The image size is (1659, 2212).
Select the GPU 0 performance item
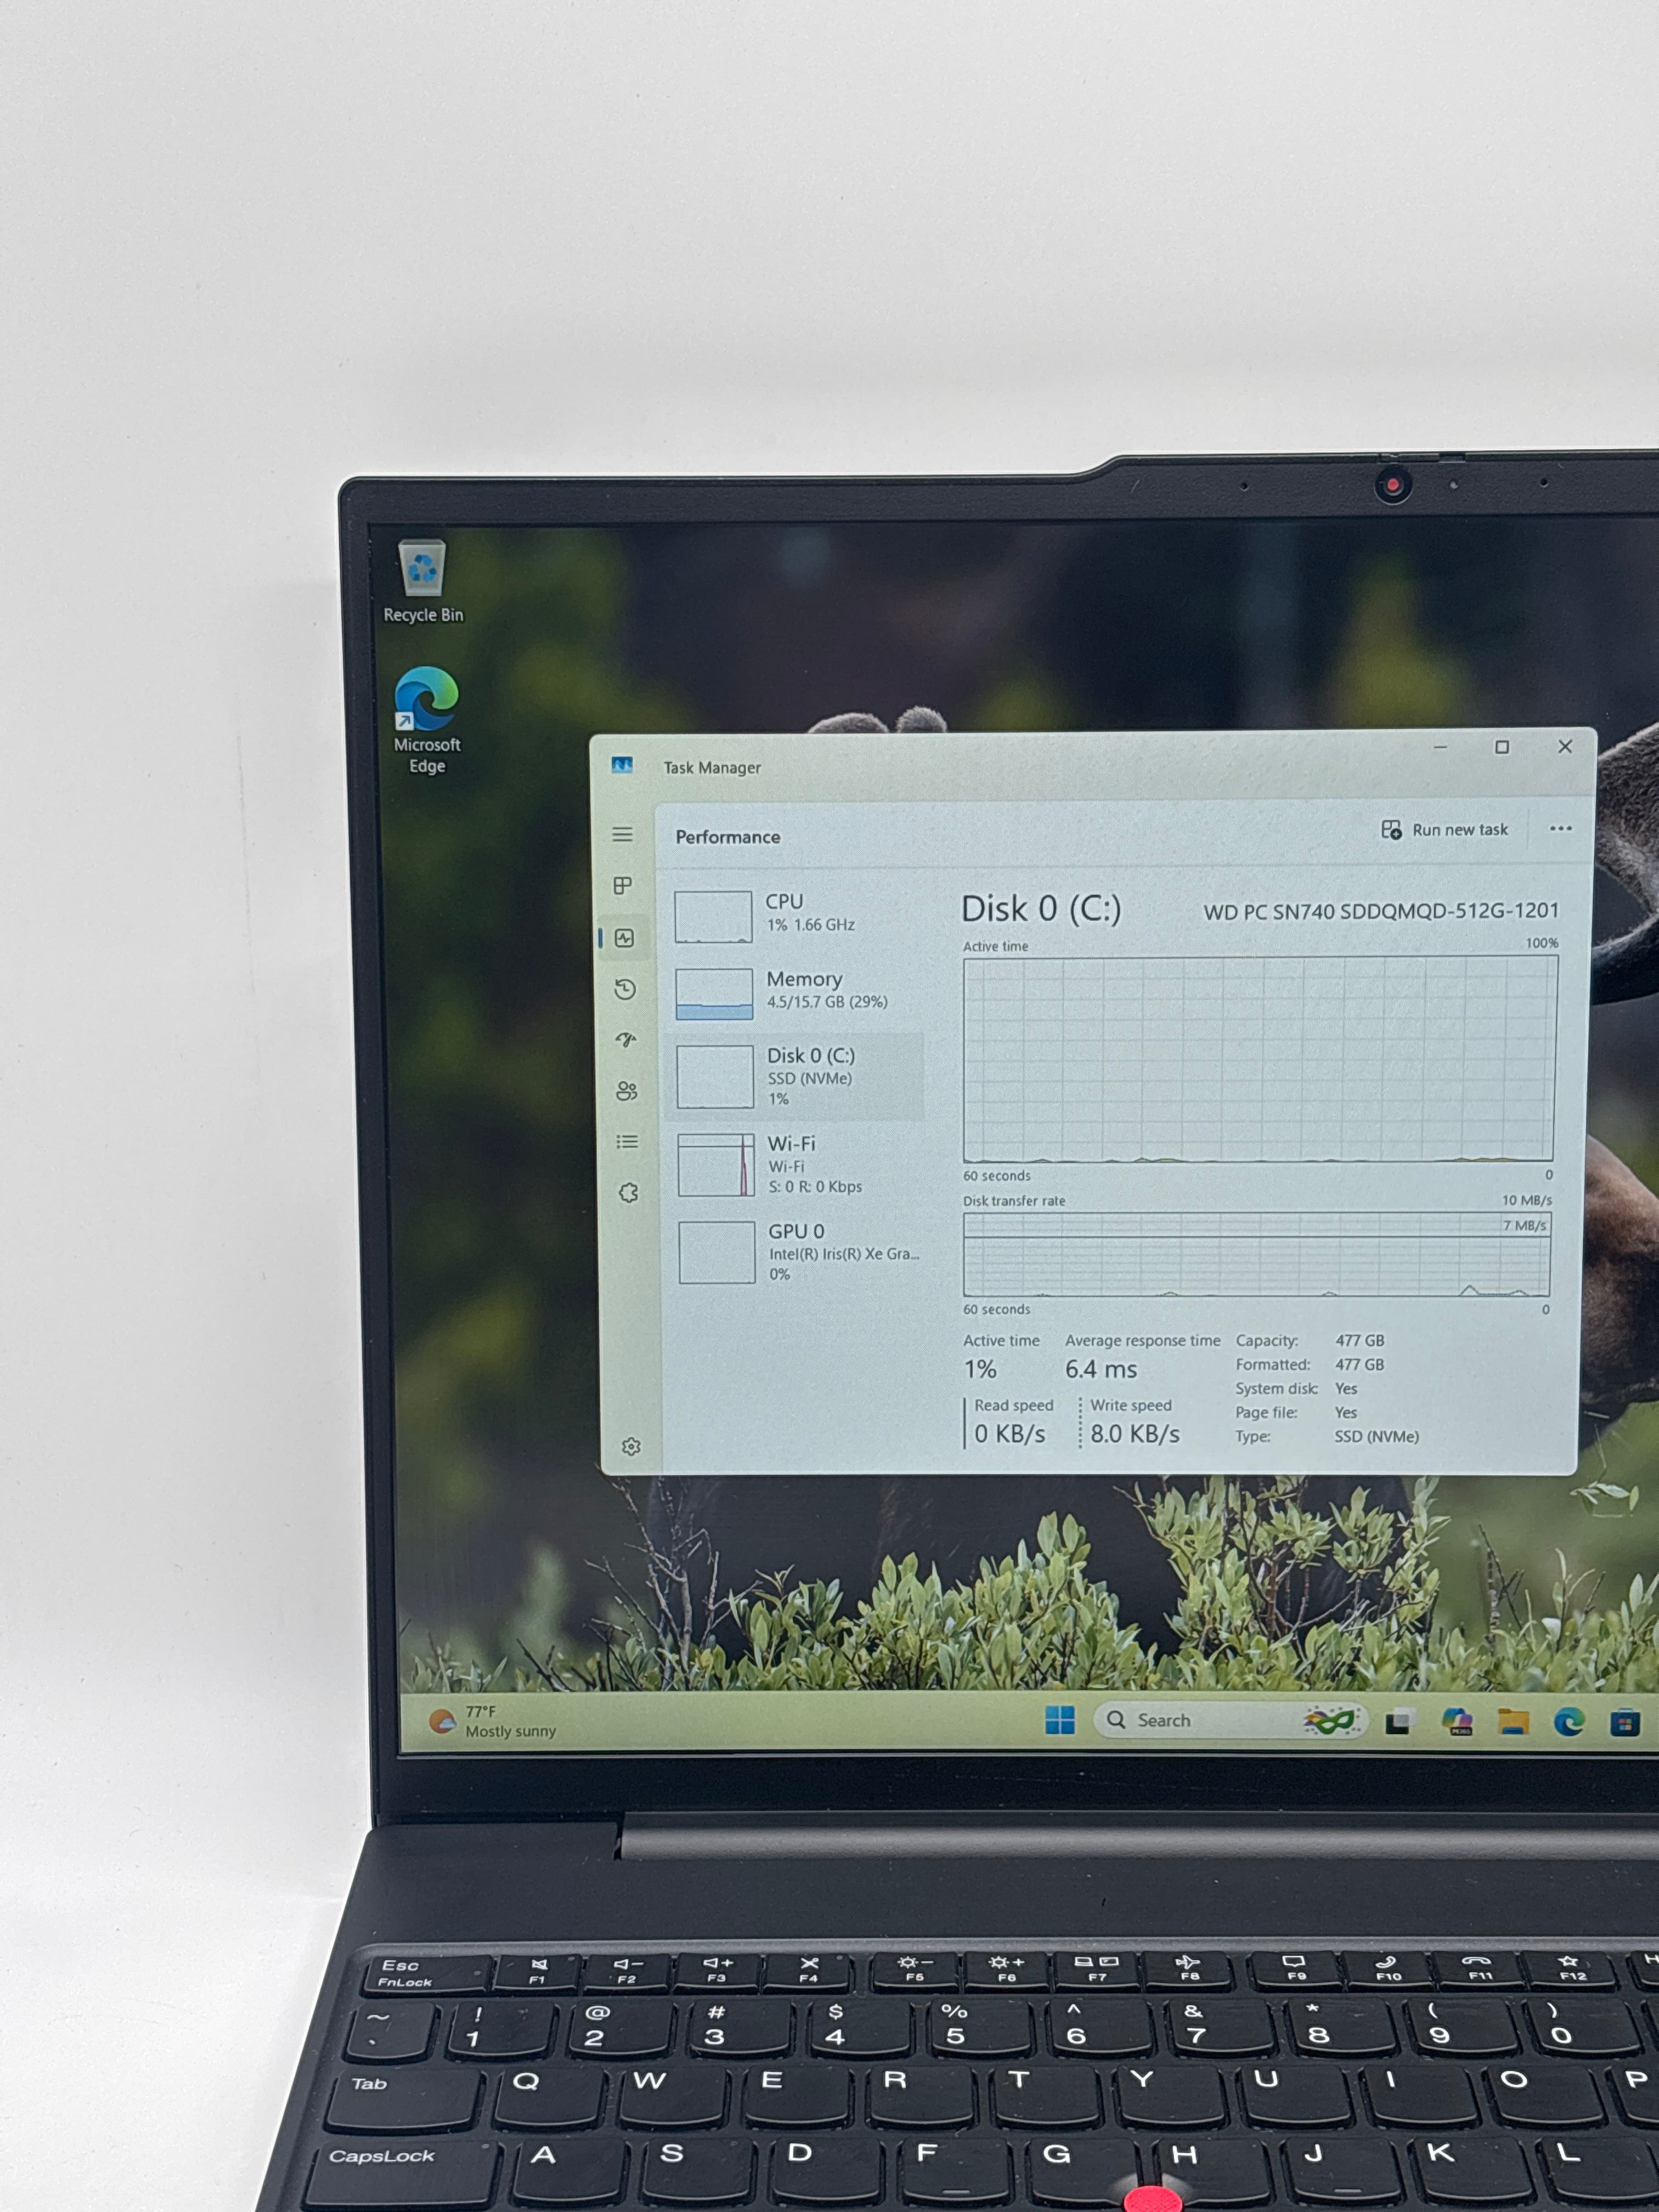click(x=797, y=1252)
